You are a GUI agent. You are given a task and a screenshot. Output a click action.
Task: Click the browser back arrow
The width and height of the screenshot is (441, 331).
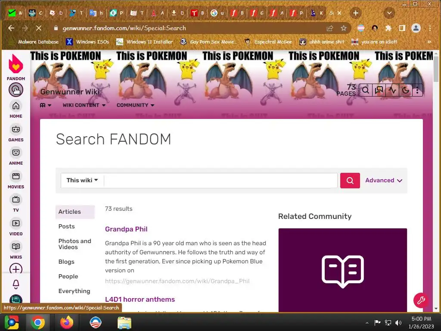click(11, 28)
